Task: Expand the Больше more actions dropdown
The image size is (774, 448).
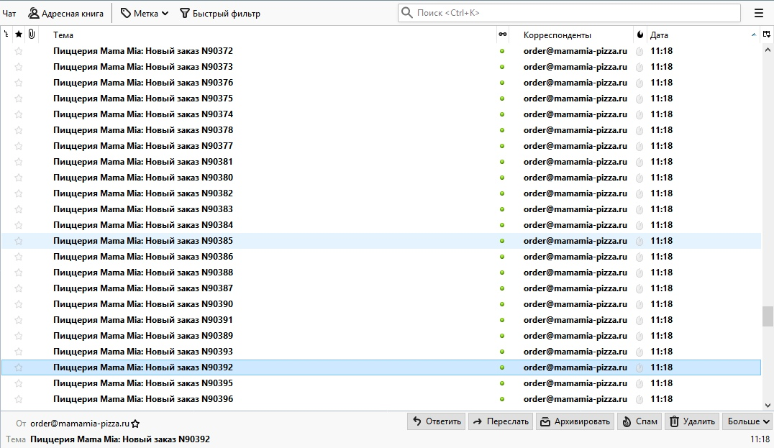Action: pos(748,421)
